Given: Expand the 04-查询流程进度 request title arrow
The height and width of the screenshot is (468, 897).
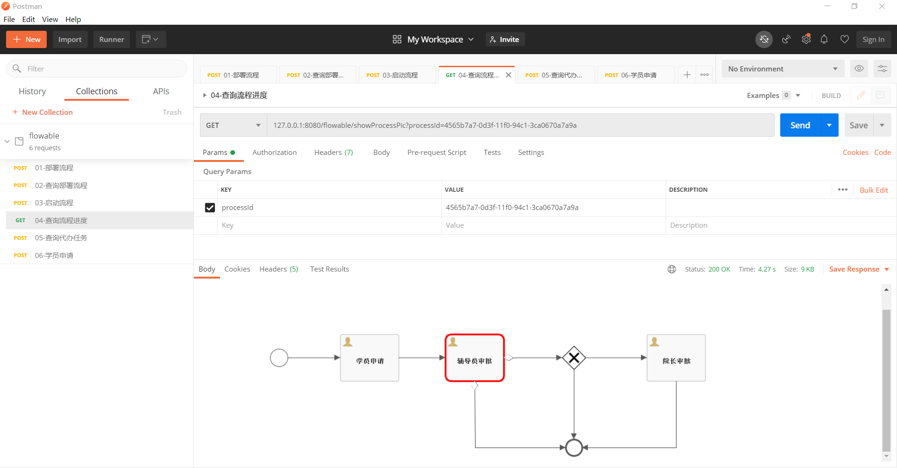Looking at the screenshot, I should pos(205,95).
